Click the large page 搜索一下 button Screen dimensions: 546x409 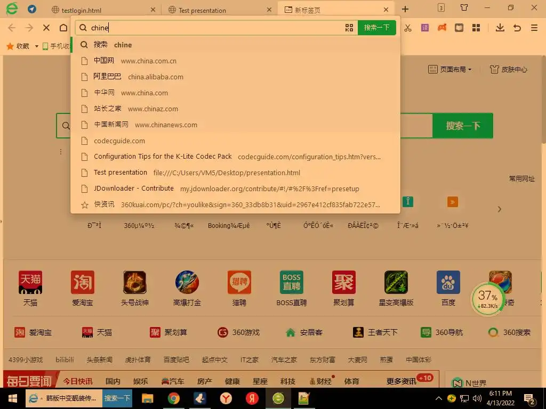[x=463, y=126]
